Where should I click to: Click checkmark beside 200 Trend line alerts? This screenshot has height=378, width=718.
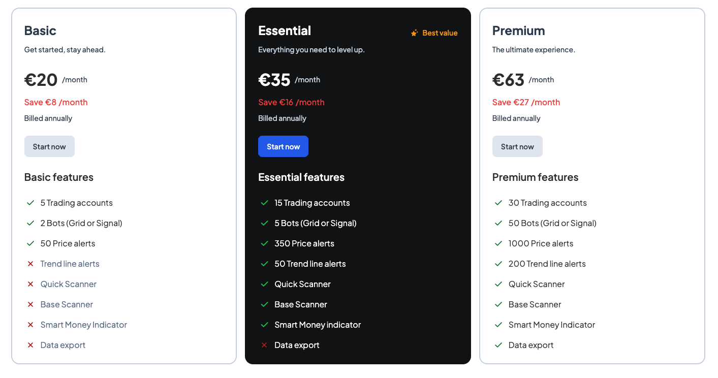point(498,264)
